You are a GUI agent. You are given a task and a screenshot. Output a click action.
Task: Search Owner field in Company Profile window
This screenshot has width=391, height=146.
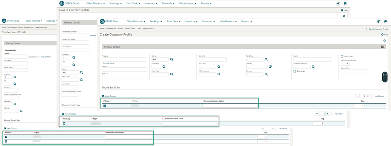pos(172,59)
